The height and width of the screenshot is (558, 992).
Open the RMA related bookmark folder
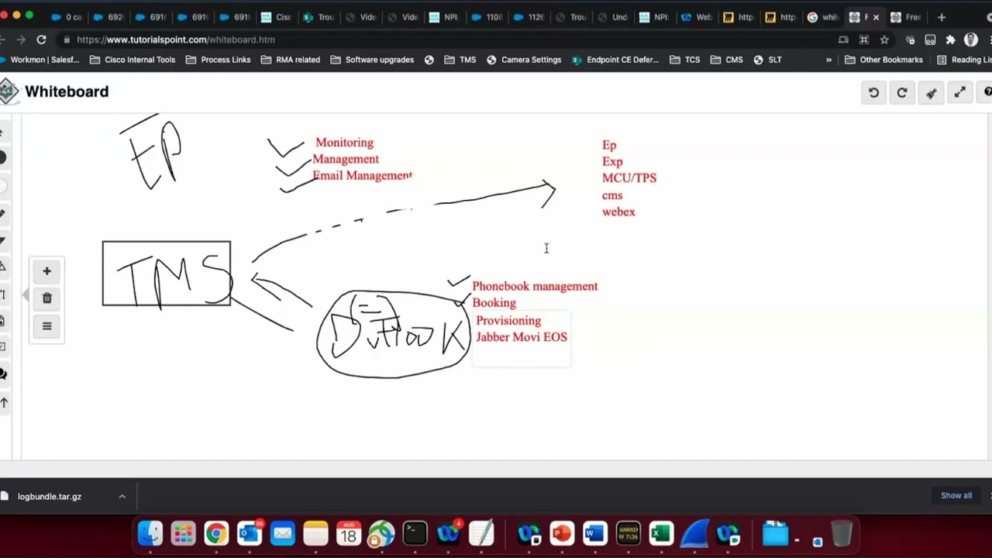point(290,60)
